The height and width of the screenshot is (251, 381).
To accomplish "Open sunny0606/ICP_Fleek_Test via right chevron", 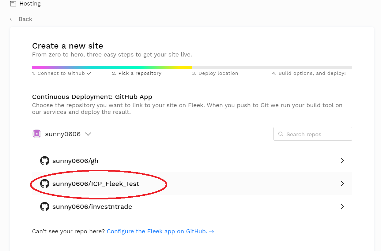I will 342,184.
